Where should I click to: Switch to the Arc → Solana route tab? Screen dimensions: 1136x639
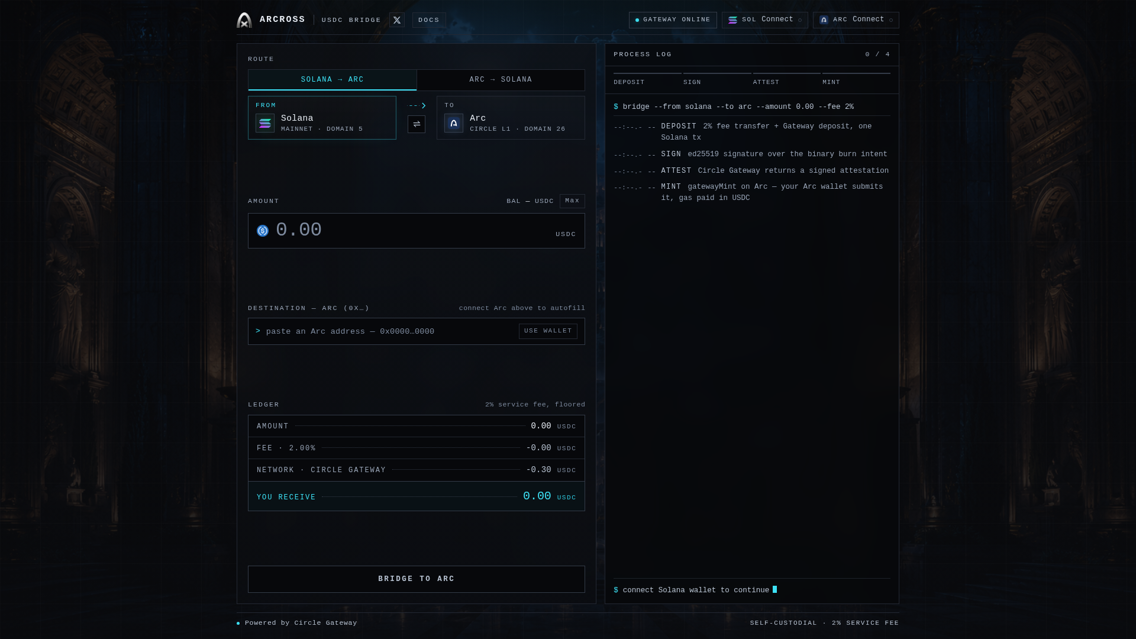(501, 80)
